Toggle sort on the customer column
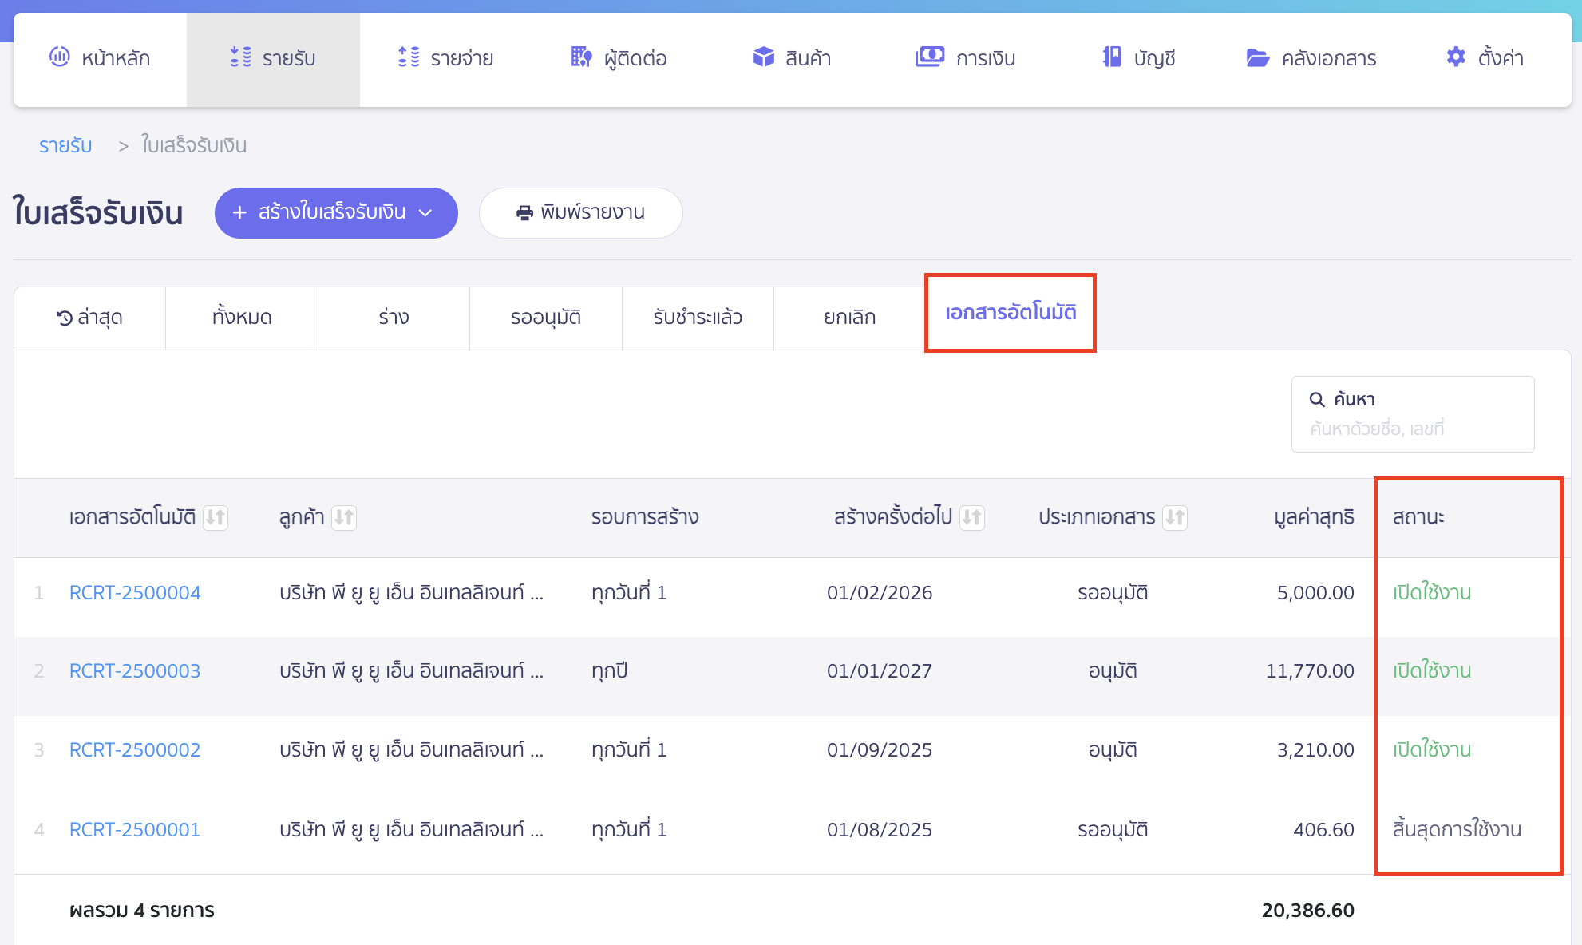This screenshot has height=945, width=1582. [x=344, y=518]
